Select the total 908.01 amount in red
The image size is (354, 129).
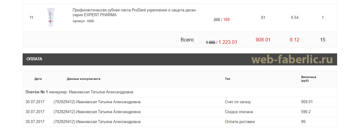click(263, 40)
